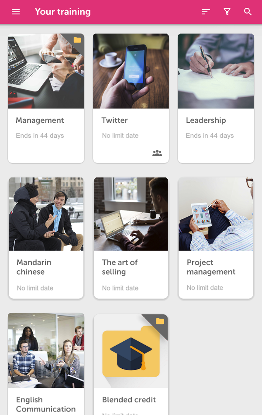Click folder badge on Blended credit card
Screen dimensions: 262x415
click(160, 321)
